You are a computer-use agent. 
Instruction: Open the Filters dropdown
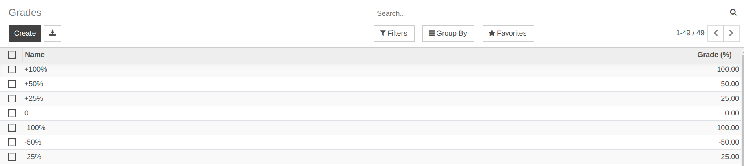pos(394,33)
